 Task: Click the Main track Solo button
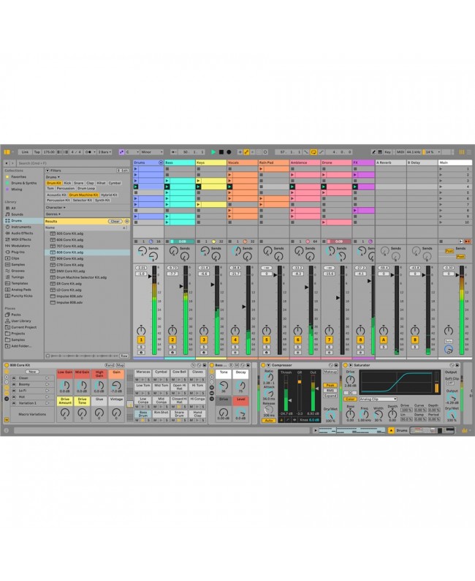[449, 341]
